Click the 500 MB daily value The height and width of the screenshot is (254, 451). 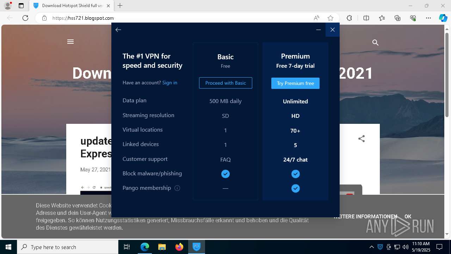pos(225,101)
